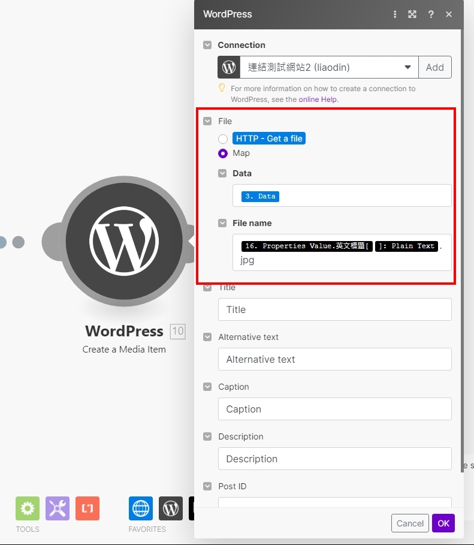Screen dimensions: 474x545
Task: Open the connection dropdown arrow
Action: click(x=407, y=67)
